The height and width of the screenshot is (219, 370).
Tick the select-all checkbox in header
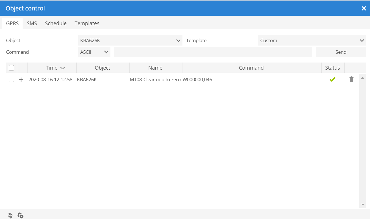pyautogui.click(x=12, y=68)
